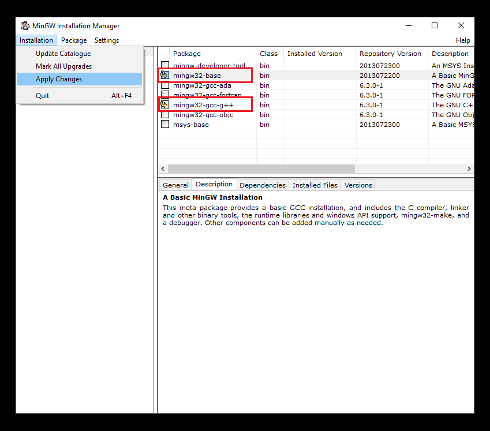This screenshot has height=431, width=490.
Task: Open the Help menu
Action: coord(463,40)
